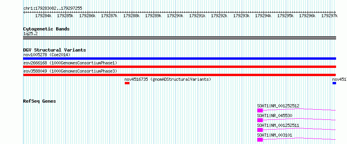Click the 179284k ruler tick label
The image size is (347, 144).
click(x=43, y=16)
